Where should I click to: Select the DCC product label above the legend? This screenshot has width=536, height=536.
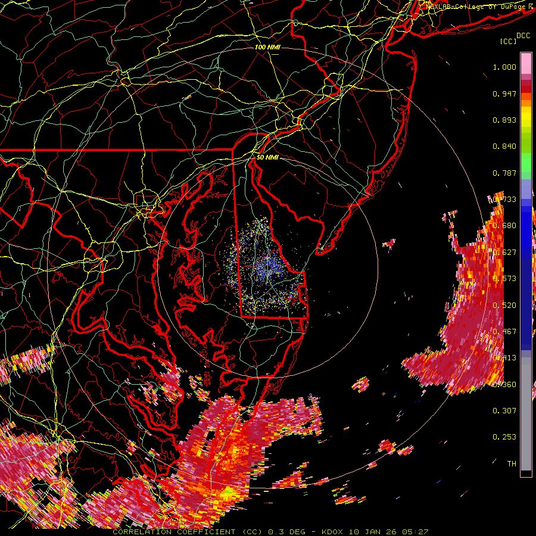[523, 36]
